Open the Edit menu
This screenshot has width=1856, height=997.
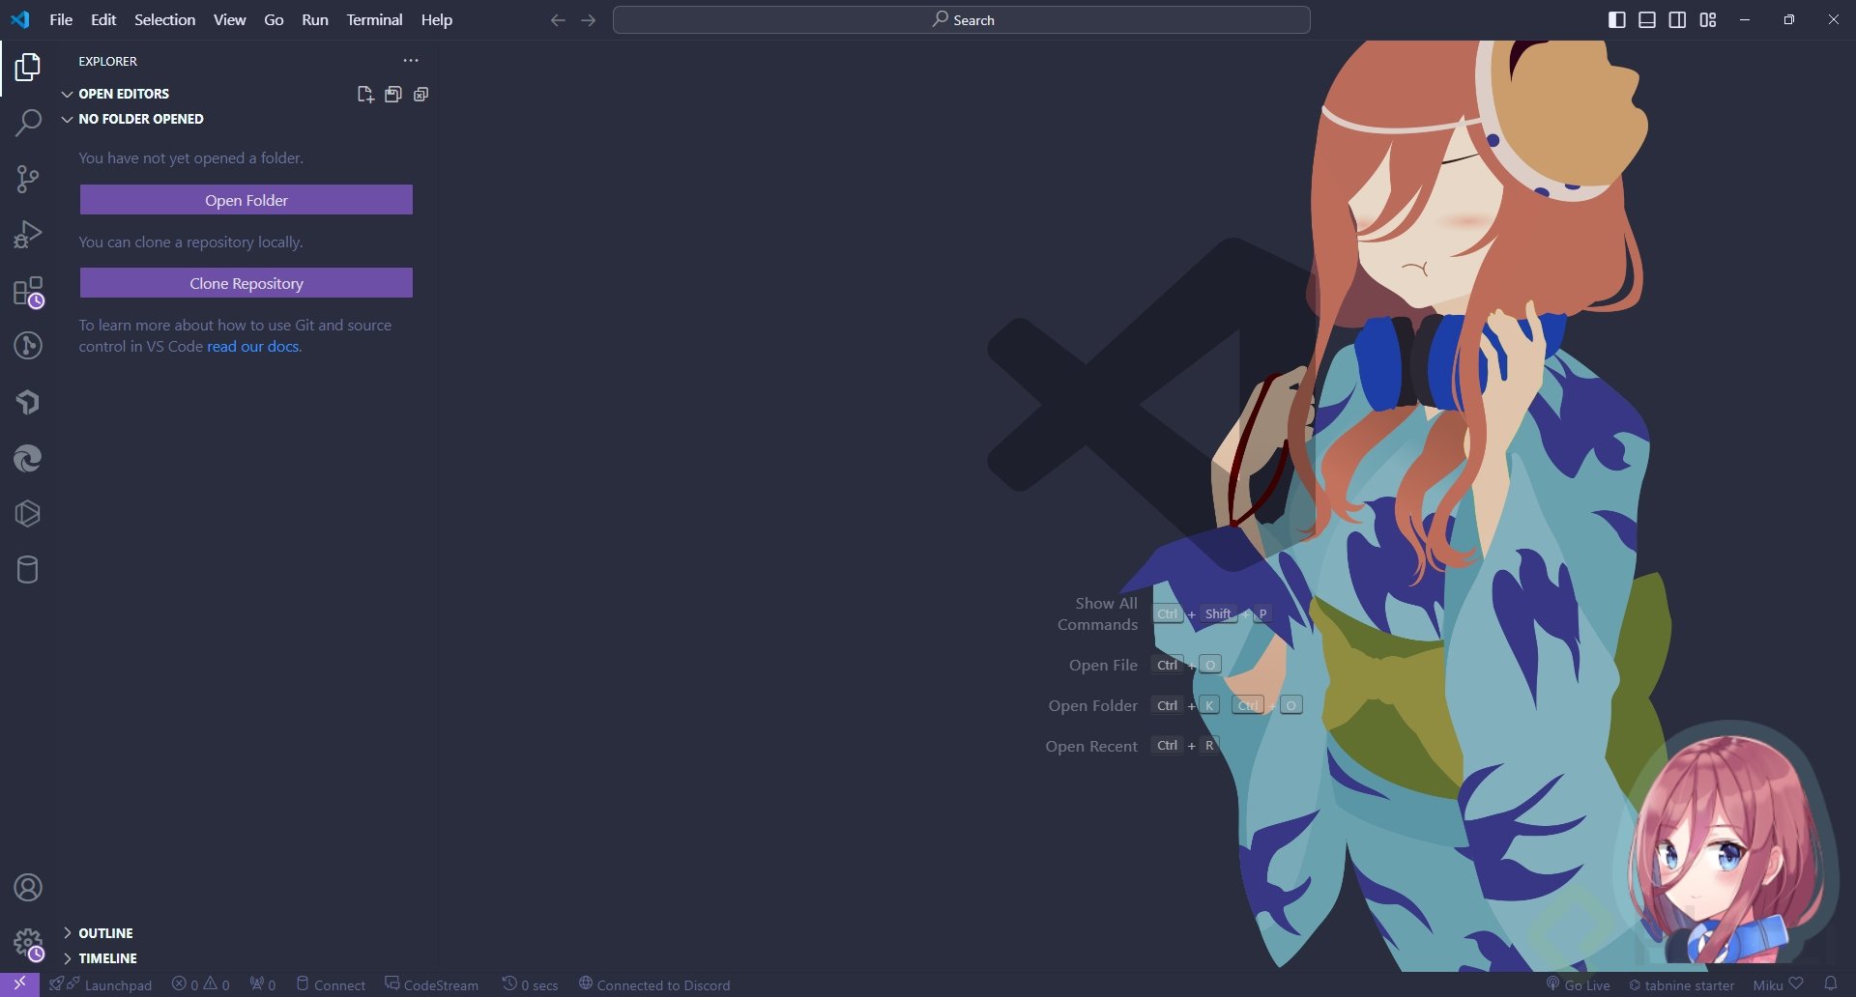[x=103, y=19]
